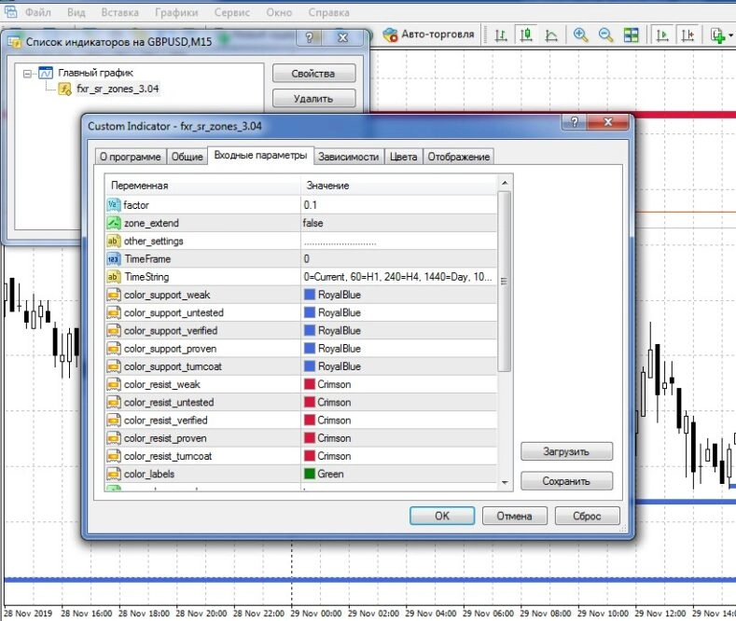
Task: Toggle chart auto-scroll icon
Action: (662, 35)
